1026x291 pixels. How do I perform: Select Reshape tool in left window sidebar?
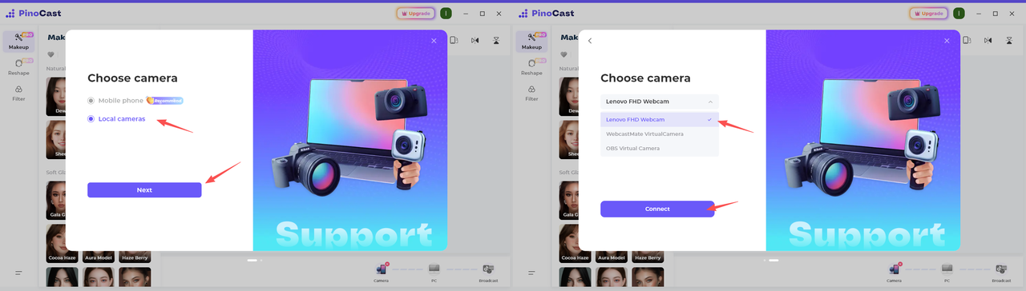[18, 66]
